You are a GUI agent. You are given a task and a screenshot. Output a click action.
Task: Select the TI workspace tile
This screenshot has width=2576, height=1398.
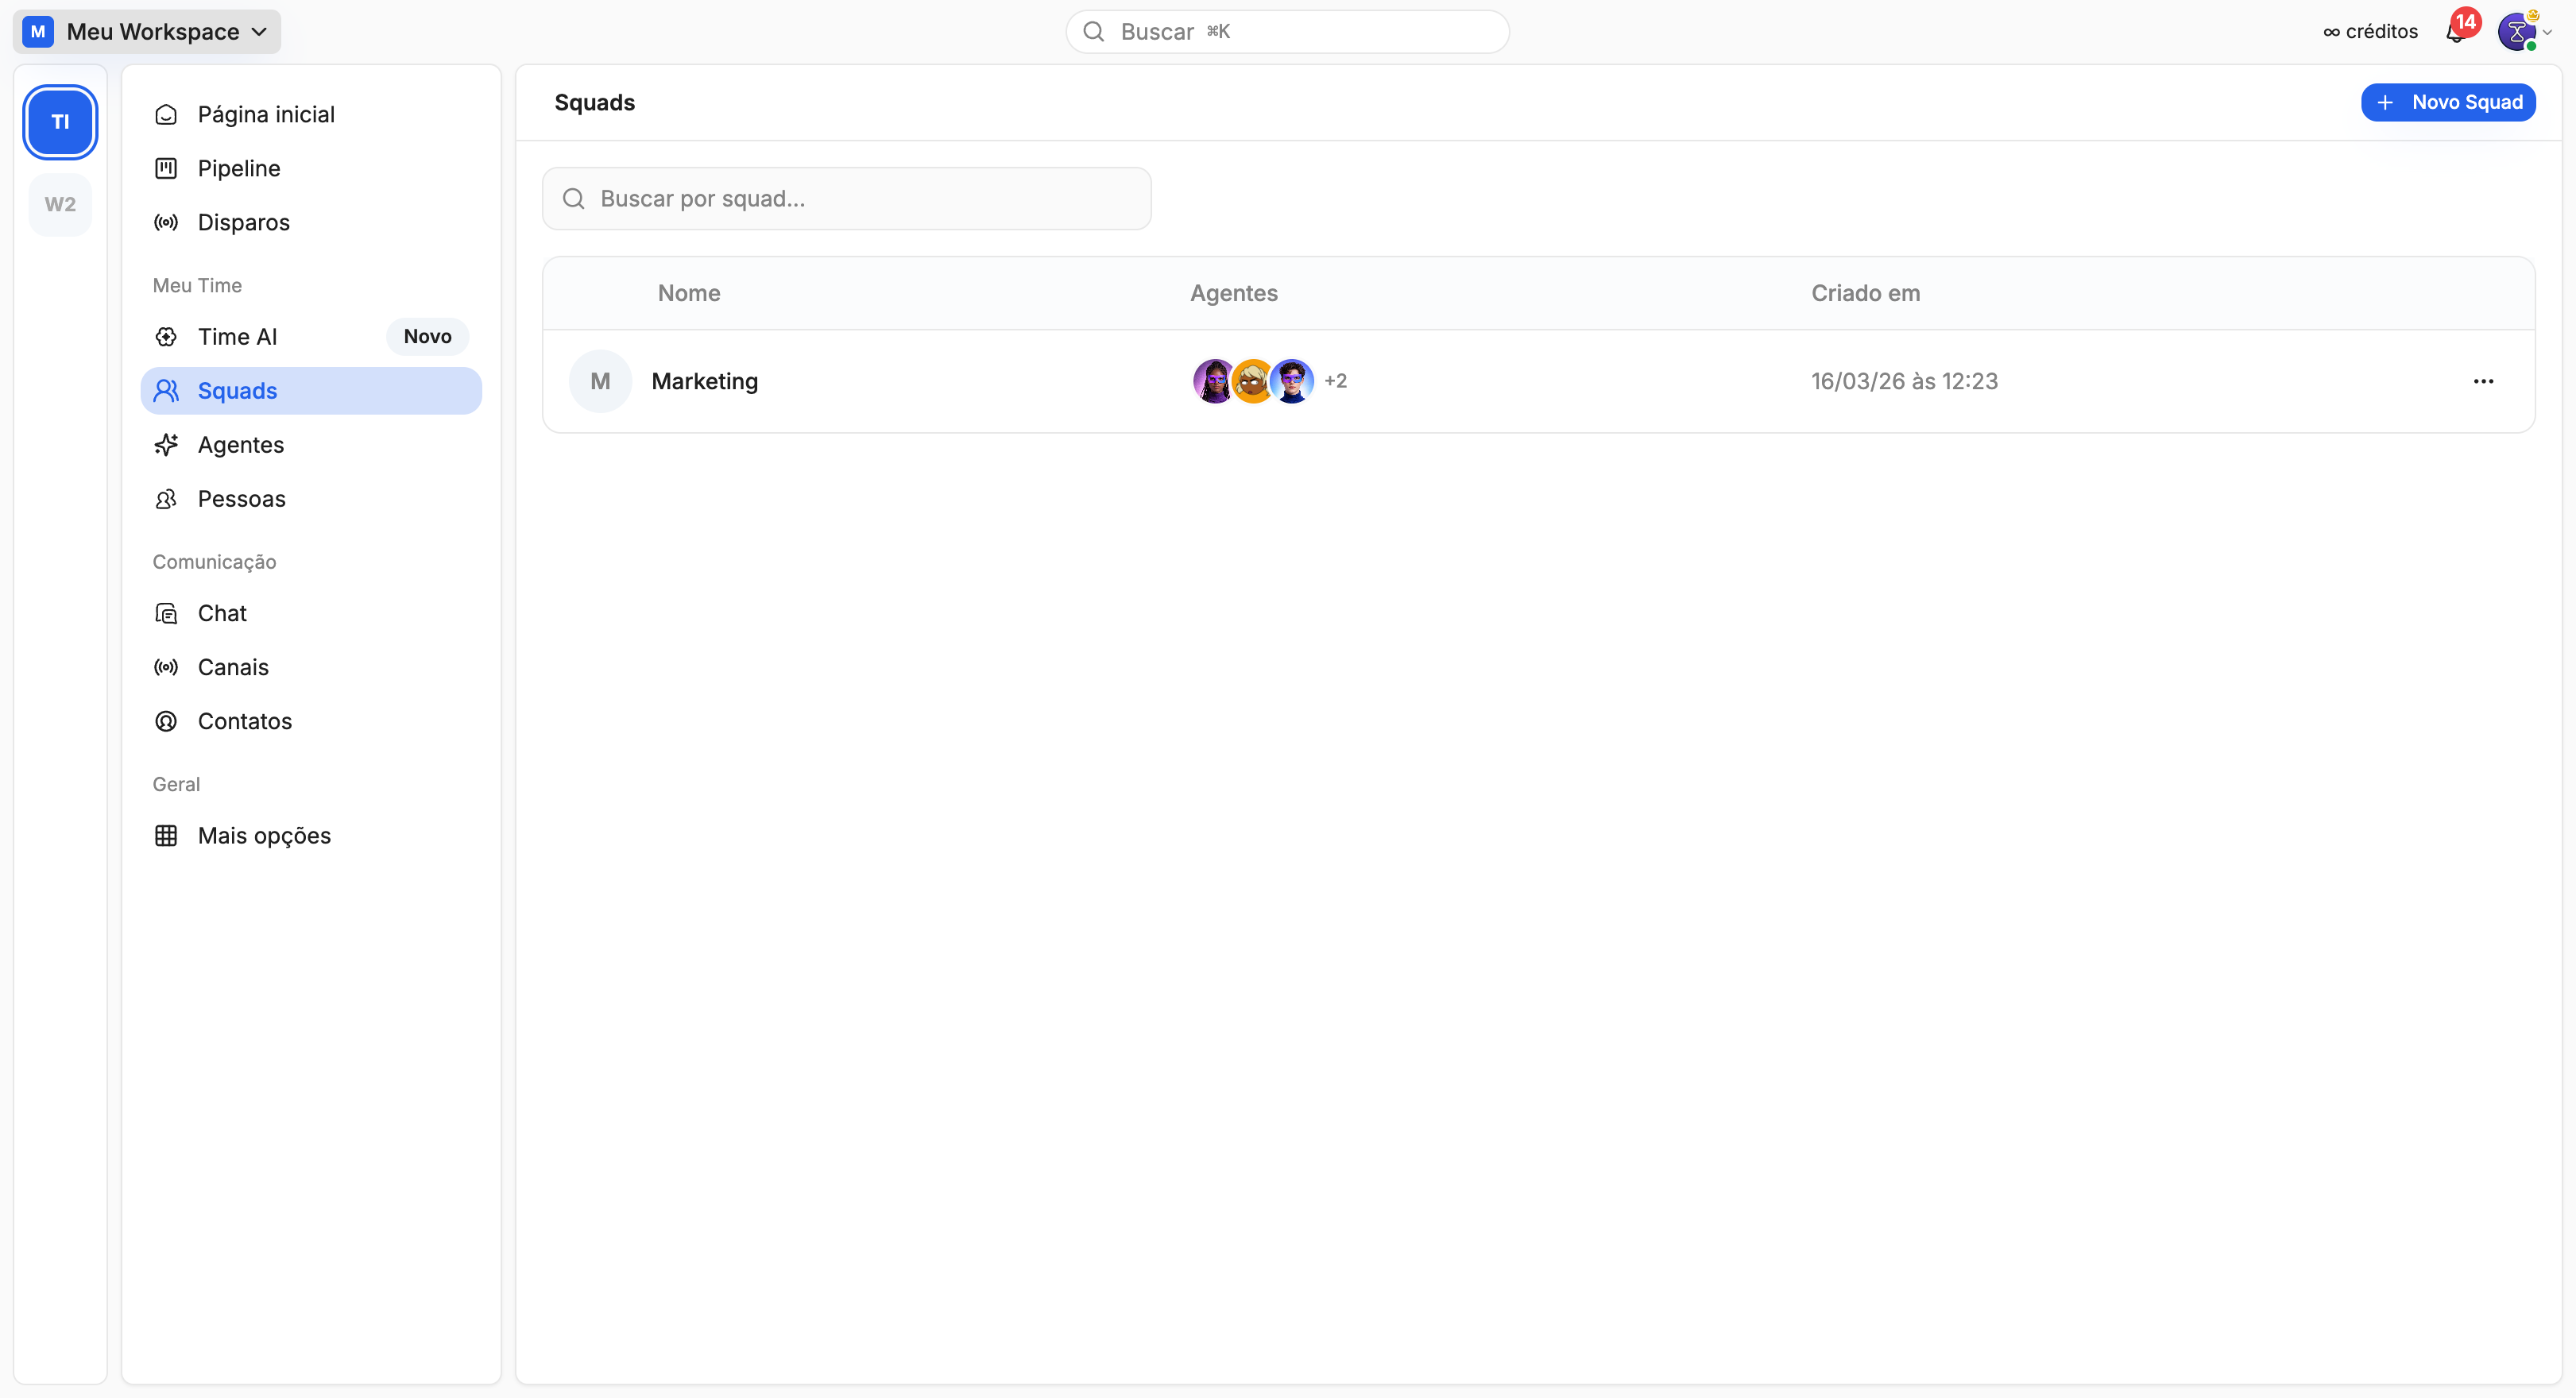60,122
